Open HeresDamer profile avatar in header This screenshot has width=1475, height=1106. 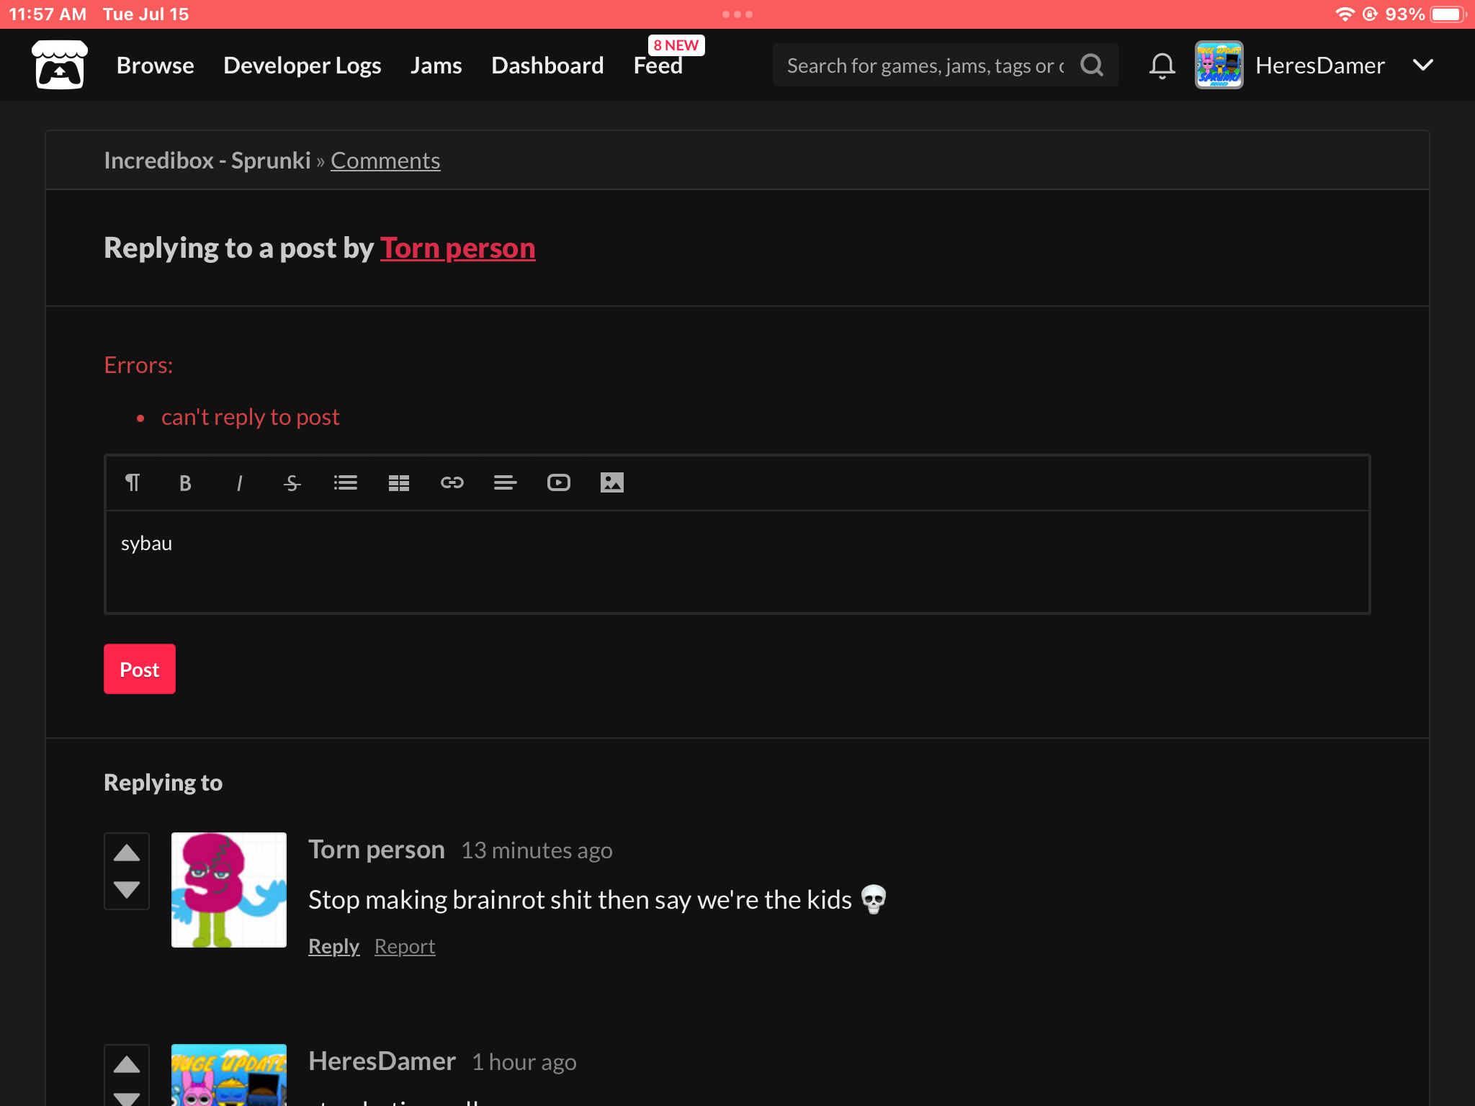(1219, 65)
